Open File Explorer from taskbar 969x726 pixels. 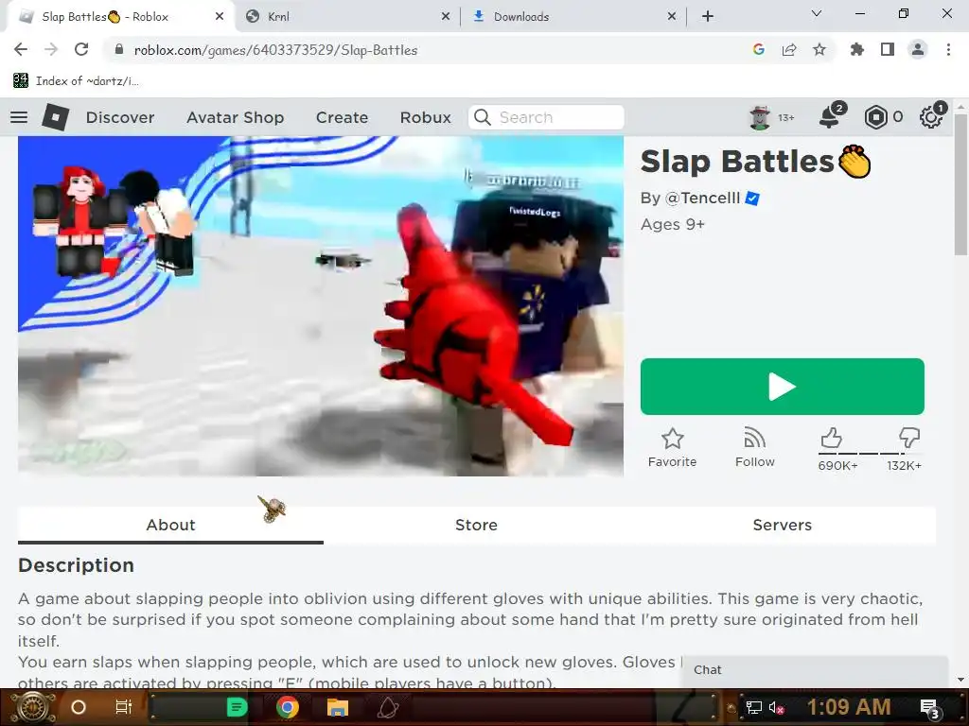338,707
